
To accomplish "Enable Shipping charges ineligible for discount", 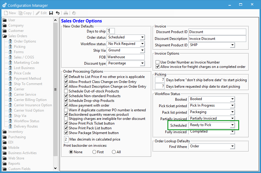I will click(x=66, y=119).
